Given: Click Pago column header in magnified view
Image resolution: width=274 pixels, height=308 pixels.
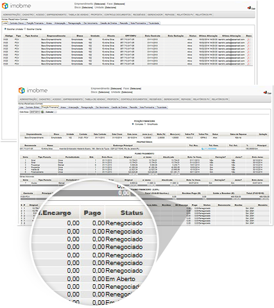Looking at the screenshot, I should click(92, 213).
